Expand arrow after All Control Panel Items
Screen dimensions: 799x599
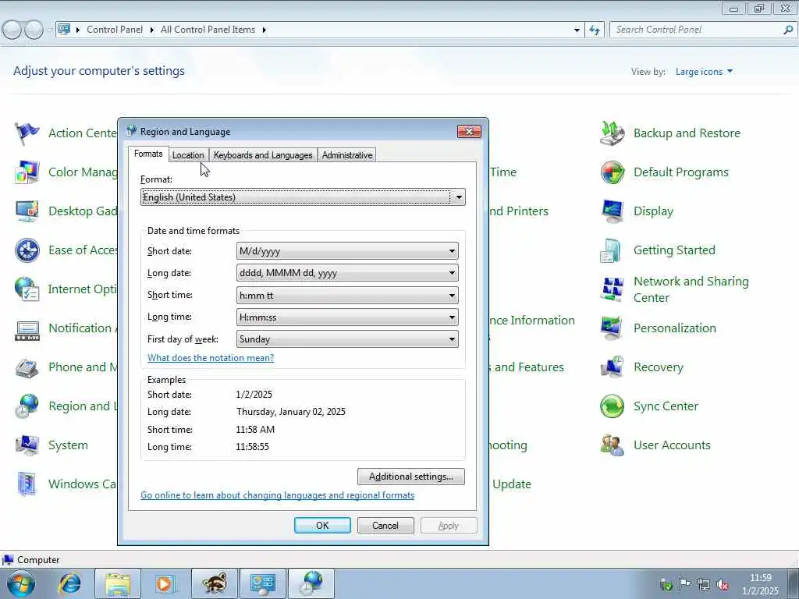[x=264, y=30]
